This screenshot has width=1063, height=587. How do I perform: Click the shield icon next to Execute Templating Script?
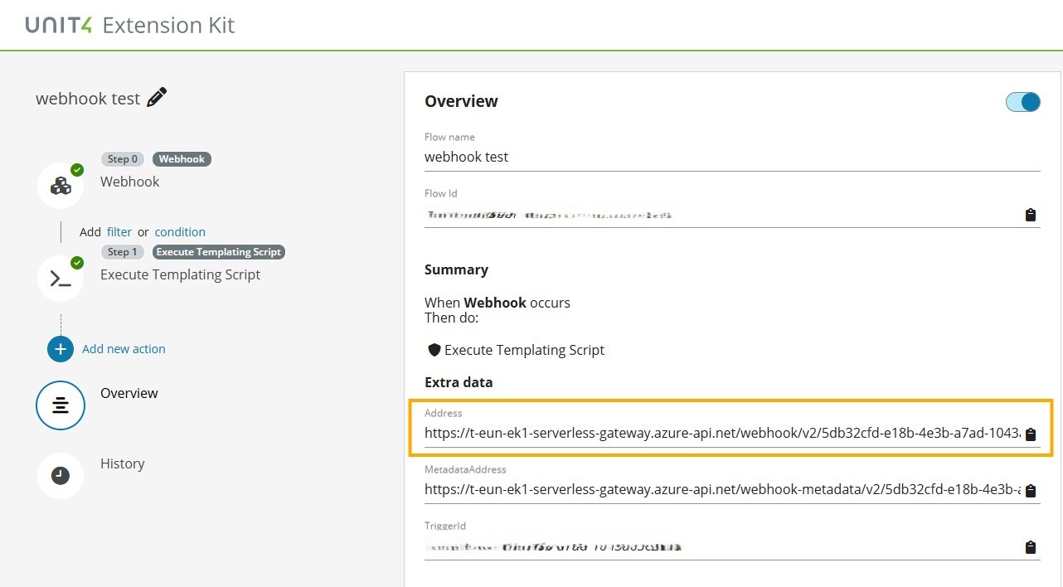pos(434,349)
